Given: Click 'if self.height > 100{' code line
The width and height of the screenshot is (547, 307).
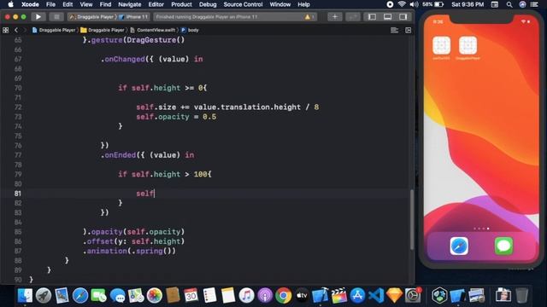Looking at the screenshot, I should coord(165,174).
